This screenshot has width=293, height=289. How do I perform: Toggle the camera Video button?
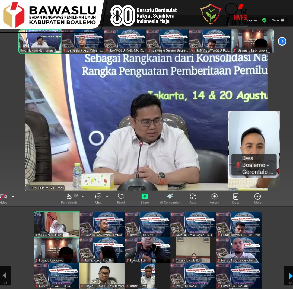(x=3, y=199)
